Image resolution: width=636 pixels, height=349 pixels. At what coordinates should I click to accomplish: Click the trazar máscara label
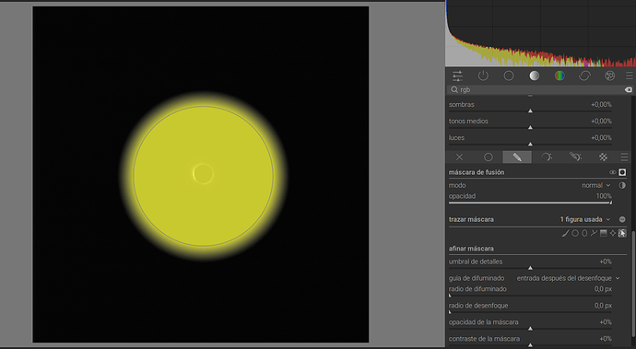point(471,219)
